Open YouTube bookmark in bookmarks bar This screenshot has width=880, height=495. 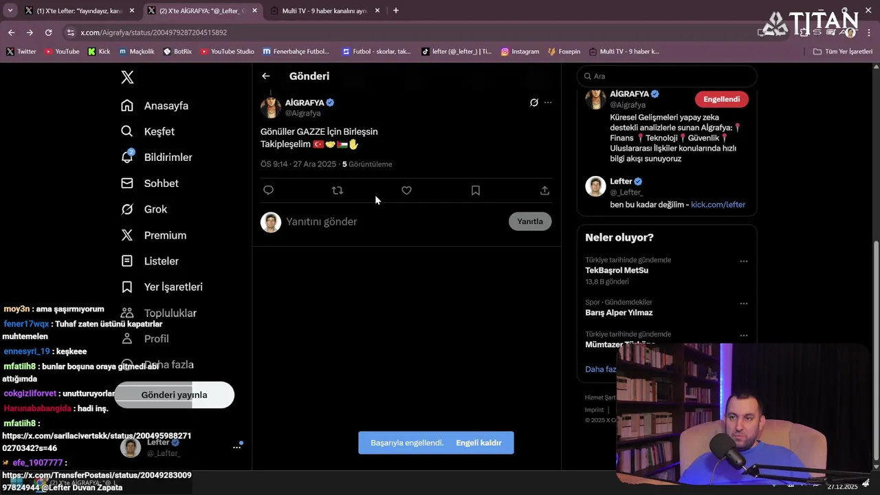coord(62,52)
